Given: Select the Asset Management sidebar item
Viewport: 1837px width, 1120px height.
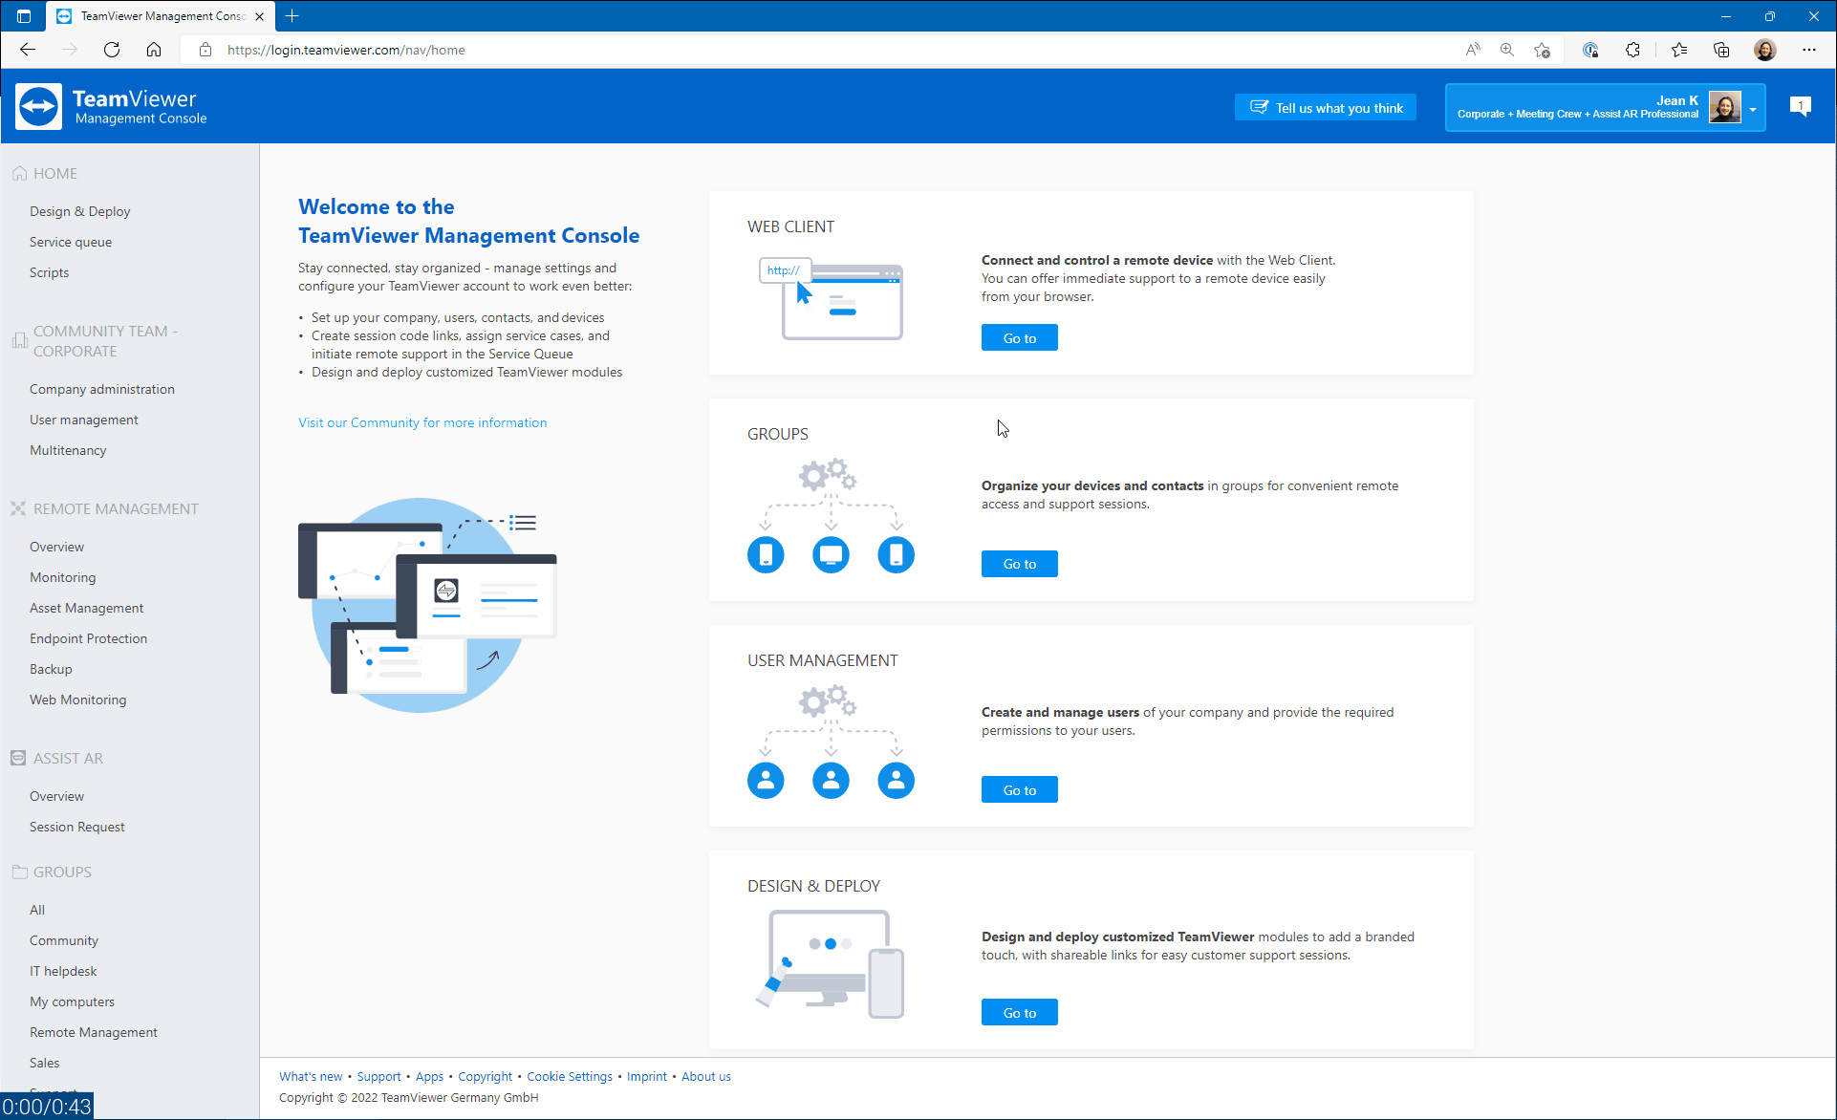Looking at the screenshot, I should point(85,607).
